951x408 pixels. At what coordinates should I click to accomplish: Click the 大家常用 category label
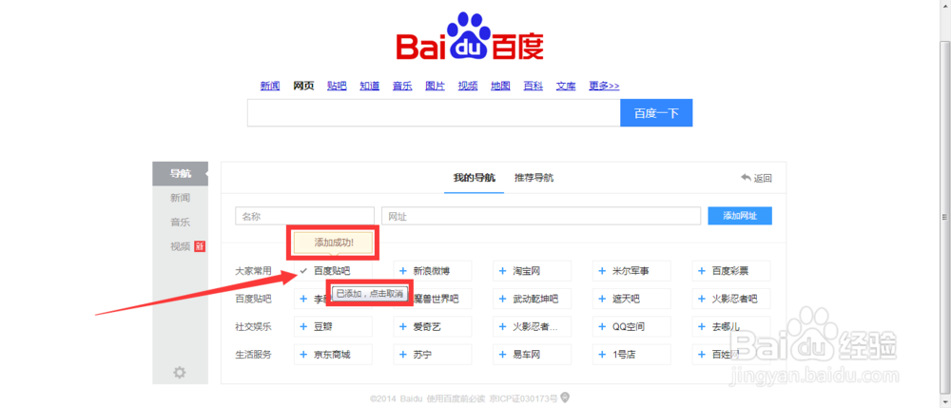pos(253,271)
